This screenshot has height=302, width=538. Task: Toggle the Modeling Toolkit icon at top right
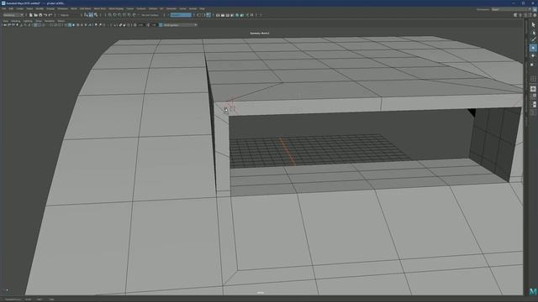[515, 15]
